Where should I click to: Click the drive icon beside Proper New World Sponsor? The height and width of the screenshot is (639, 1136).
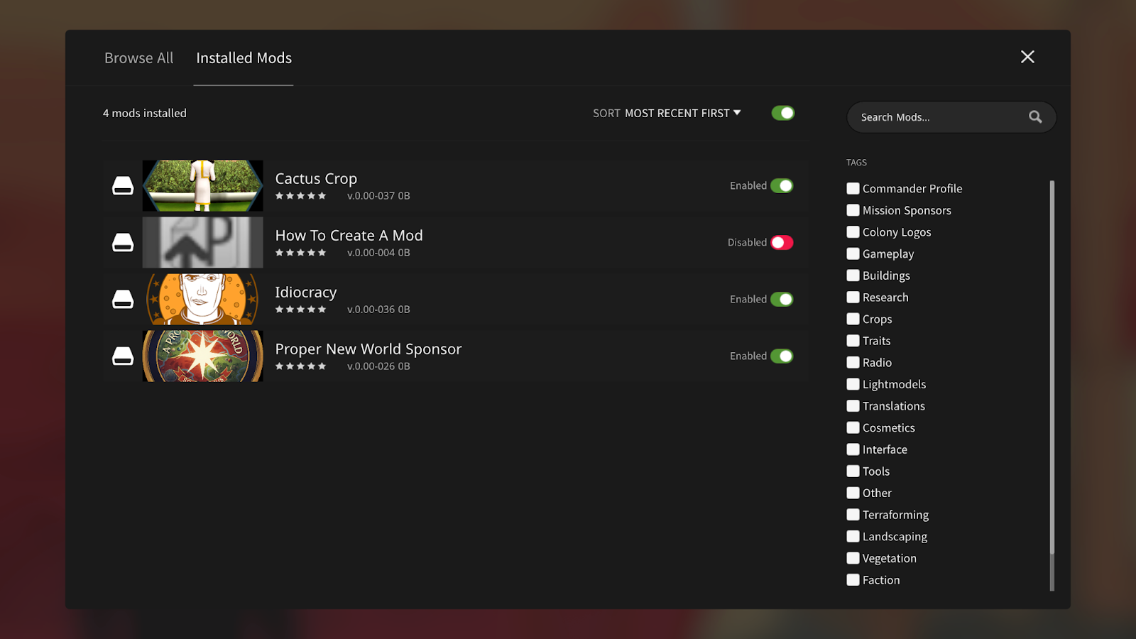point(123,356)
